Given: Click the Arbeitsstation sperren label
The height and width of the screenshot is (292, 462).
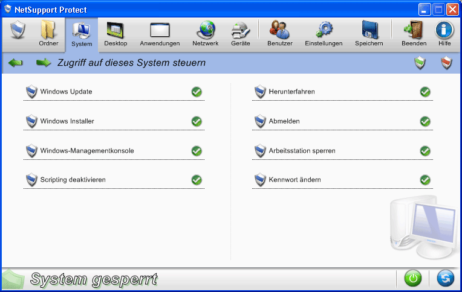Looking at the screenshot, I should 302,151.
